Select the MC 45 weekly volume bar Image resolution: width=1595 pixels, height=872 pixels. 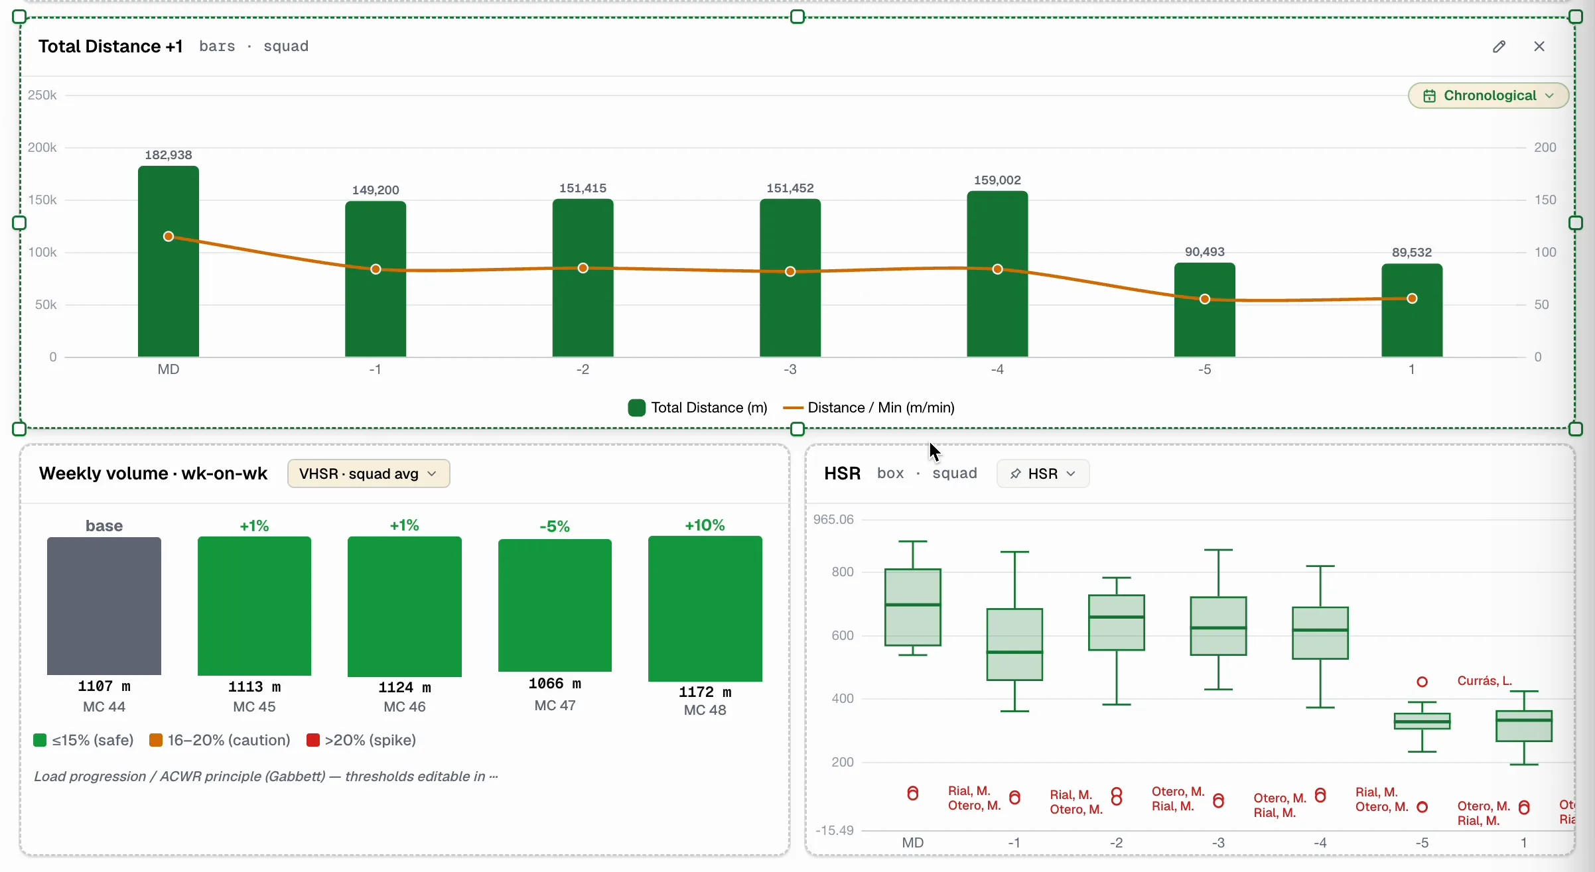coord(254,606)
